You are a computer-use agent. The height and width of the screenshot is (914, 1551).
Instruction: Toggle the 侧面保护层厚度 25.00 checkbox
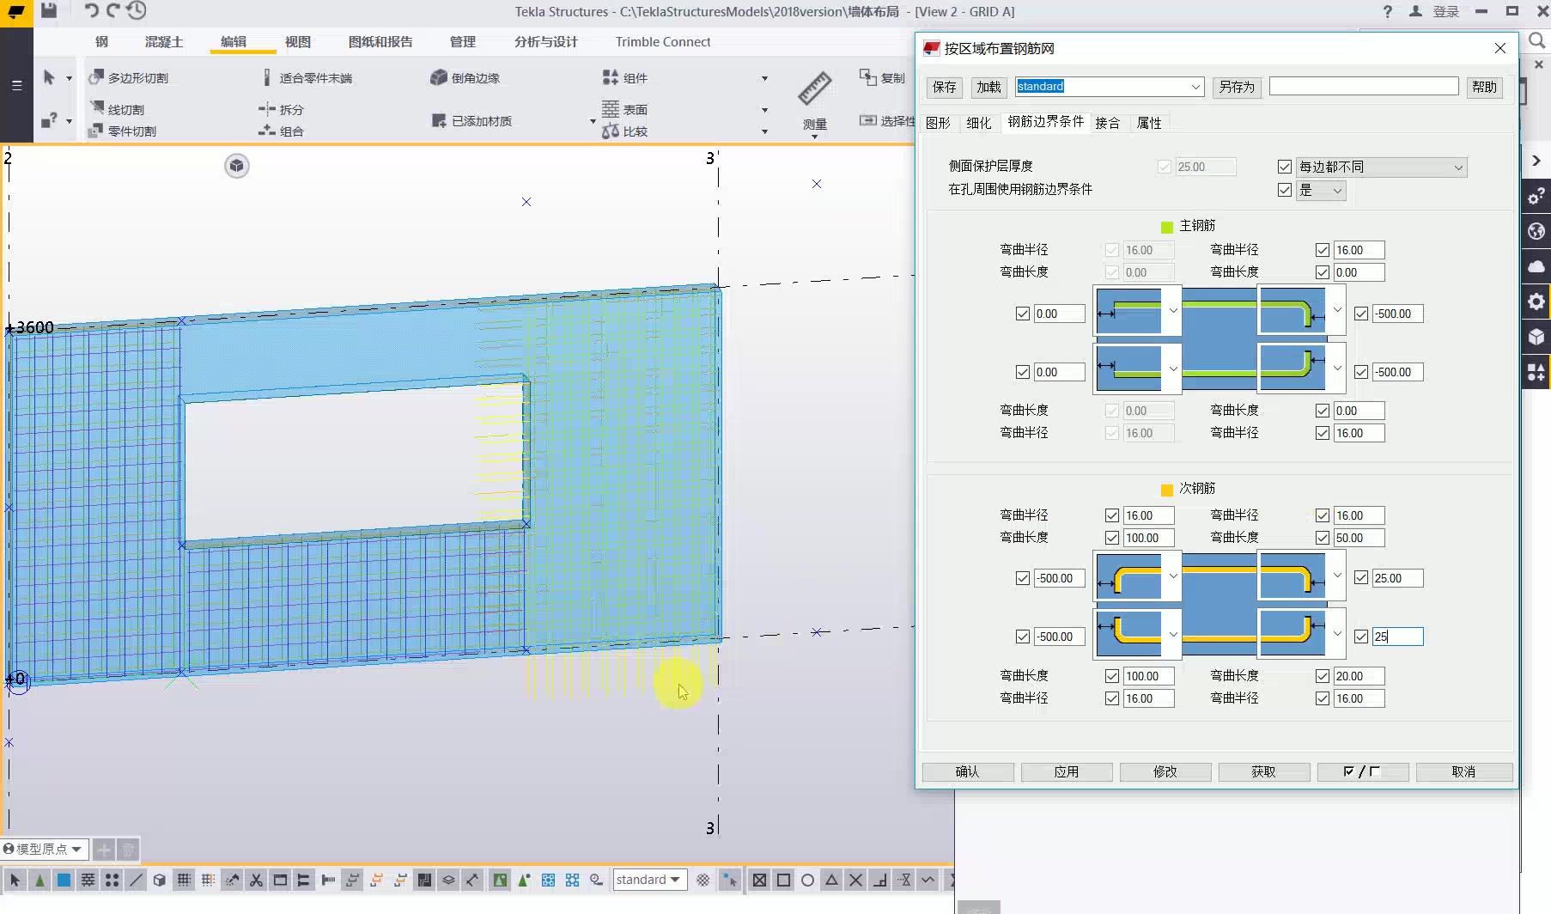pyautogui.click(x=1165, y=167)
